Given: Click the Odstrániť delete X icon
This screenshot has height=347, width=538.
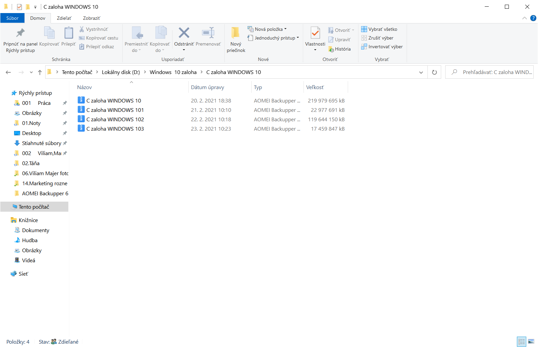Looking at the screenshot, I should 184,33.
